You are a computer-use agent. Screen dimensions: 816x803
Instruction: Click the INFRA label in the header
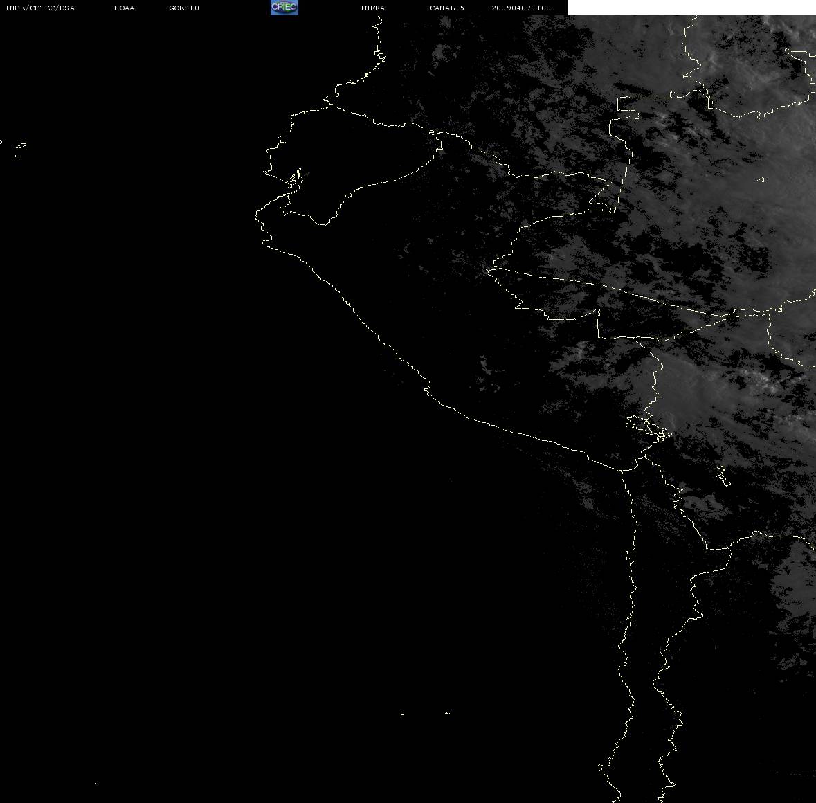[372, 8]
